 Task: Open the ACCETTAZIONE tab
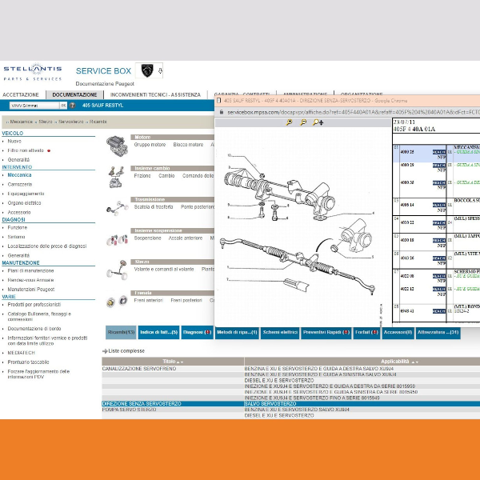tap(21, 95)
